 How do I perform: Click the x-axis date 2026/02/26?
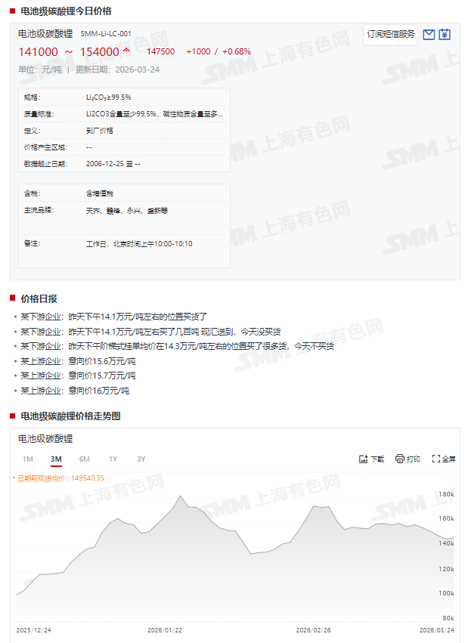click(x=313, y=630)
